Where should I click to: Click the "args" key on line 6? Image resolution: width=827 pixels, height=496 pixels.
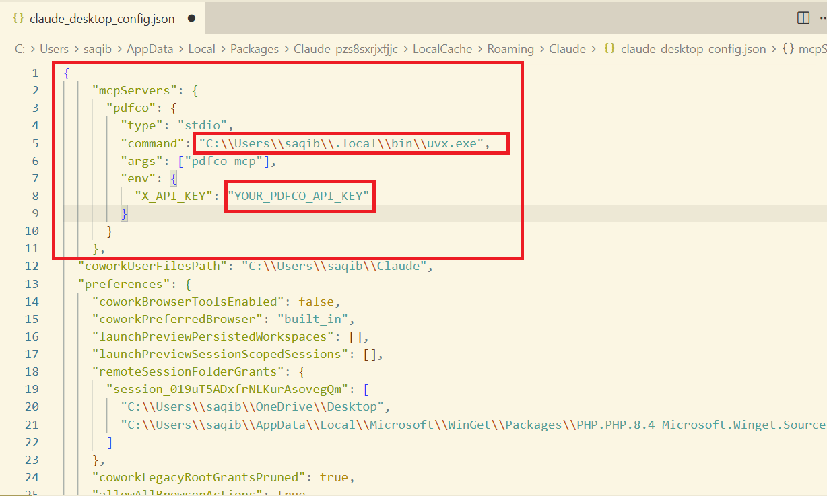141,161
